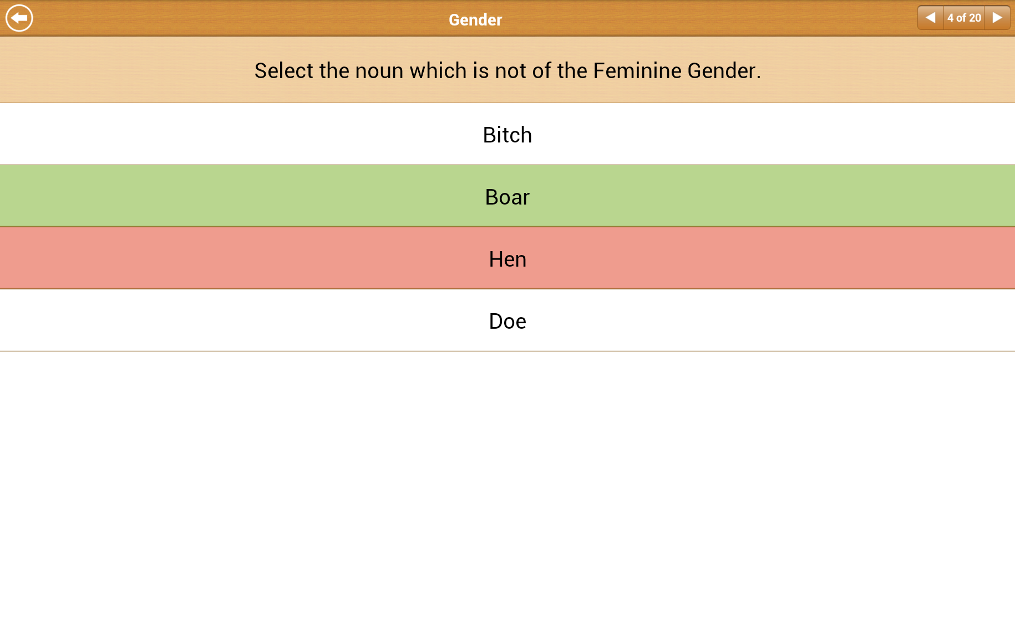Tap the word Boar text

click(x=507, y=197)
